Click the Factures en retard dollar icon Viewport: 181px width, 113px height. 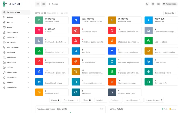pyautogui.click(x=76, y=30)
